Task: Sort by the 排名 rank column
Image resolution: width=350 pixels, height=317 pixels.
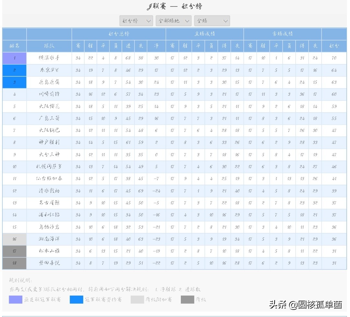Action: pyautogui.click(x=14, y=46)
